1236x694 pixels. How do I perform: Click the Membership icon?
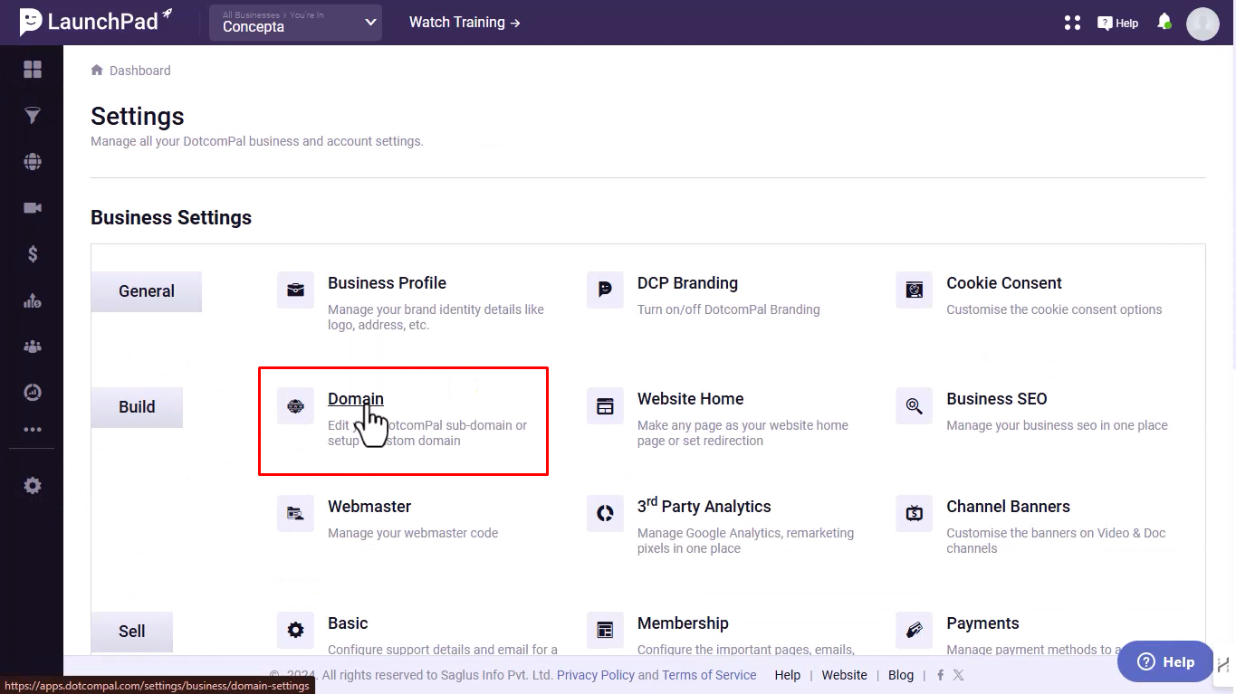click(605, 630)
